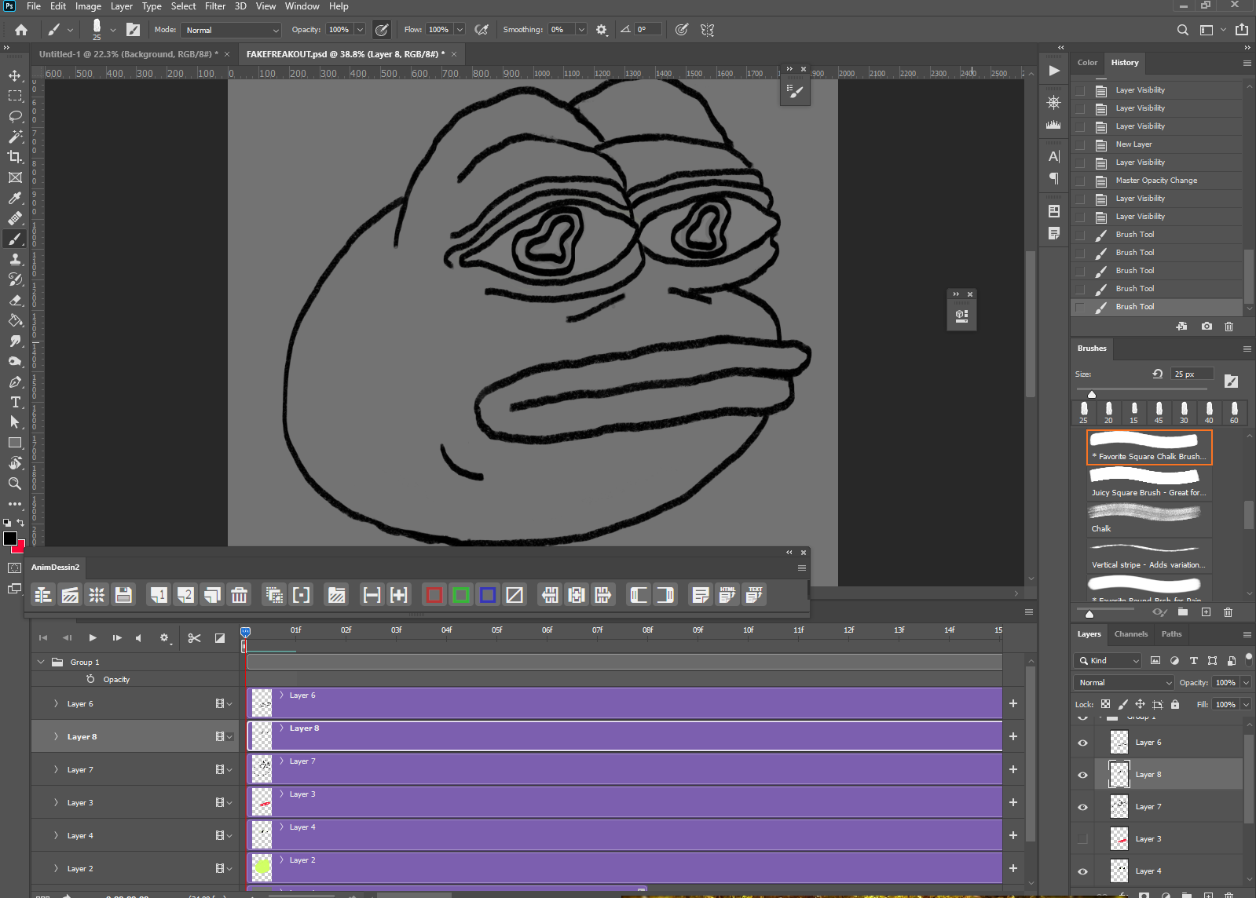
Task: Open the Smoothing percentage dropdown arrow
Action: click(581, 30)
